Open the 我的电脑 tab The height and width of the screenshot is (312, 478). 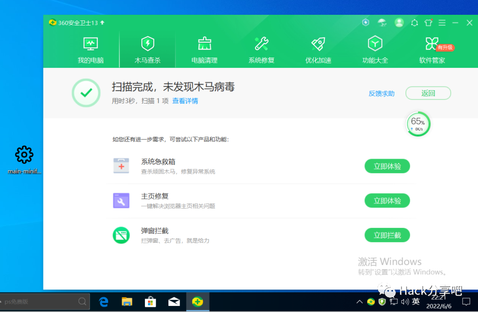point(90,50)
